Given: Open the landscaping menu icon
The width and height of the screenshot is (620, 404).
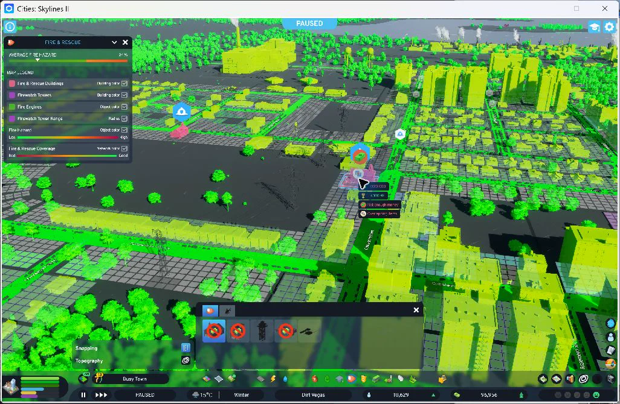Looking at the screenshot, I should [x=413, y=379].
